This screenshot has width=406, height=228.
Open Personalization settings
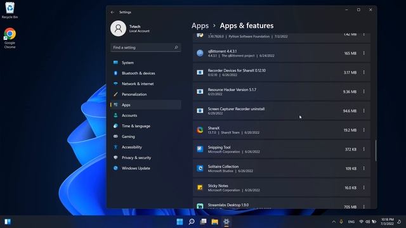[146, 94]
